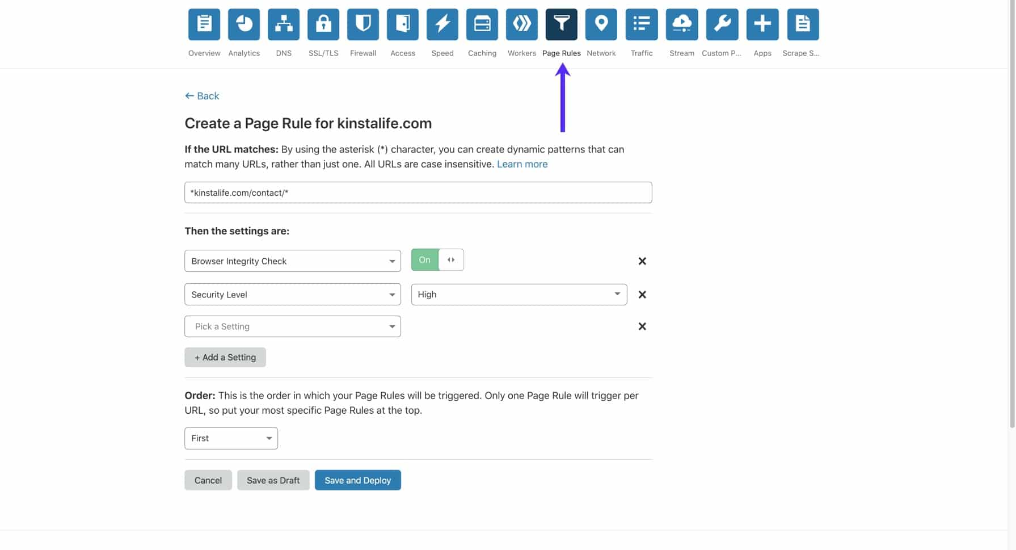Select the DNS icon

pyautogui.click(x=283, y=24)
